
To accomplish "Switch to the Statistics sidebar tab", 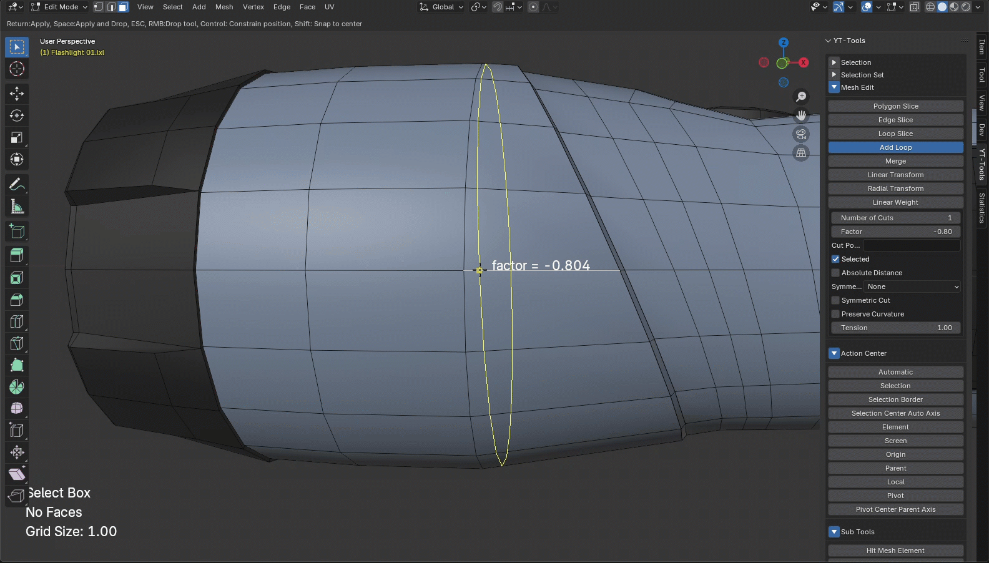I will [x=982, y=208].
